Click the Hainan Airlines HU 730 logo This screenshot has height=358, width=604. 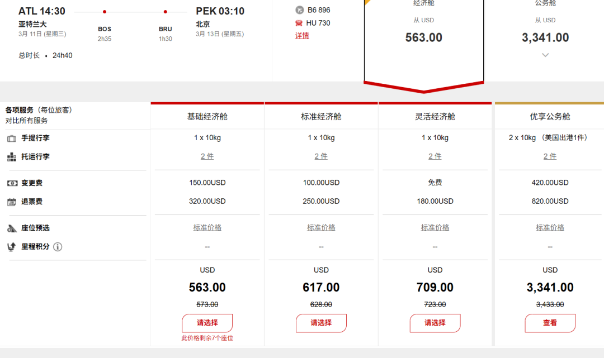(x=299, y=23)
